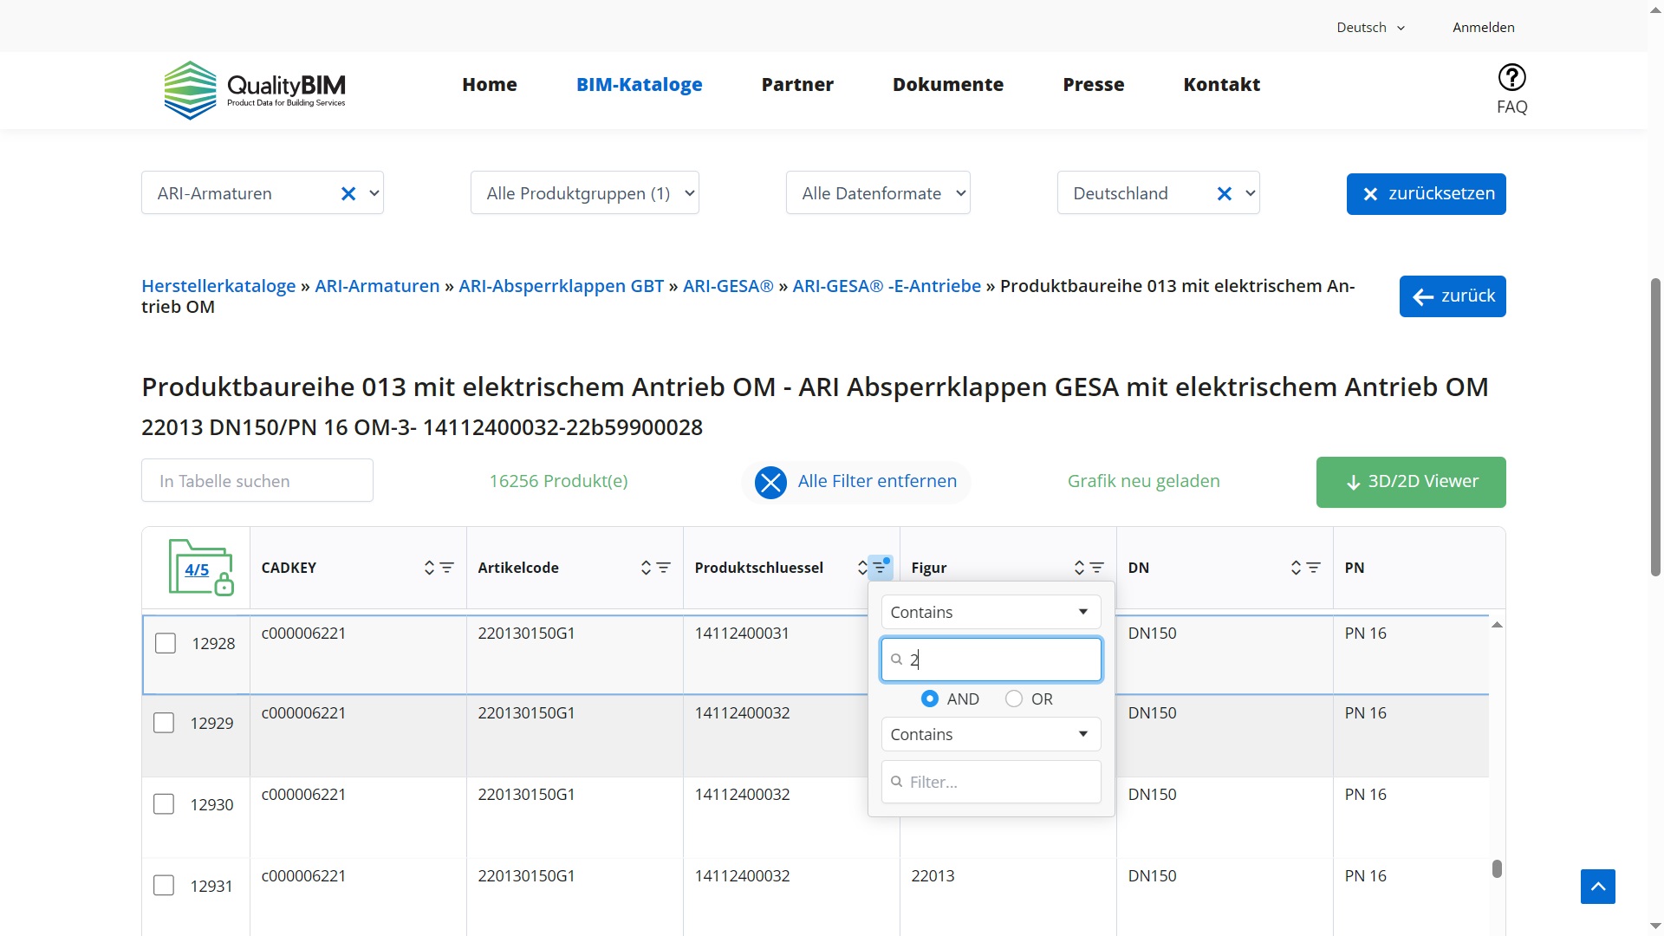1664x936 pixels.
Task: Click the second empty Filter... input
Action: pos(991,782)
